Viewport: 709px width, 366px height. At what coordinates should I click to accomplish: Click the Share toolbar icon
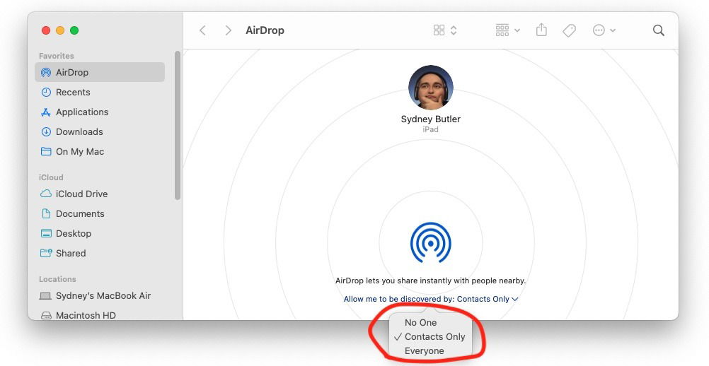(541, 30)
